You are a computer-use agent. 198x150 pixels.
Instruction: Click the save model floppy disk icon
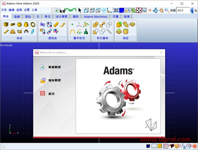62,10
